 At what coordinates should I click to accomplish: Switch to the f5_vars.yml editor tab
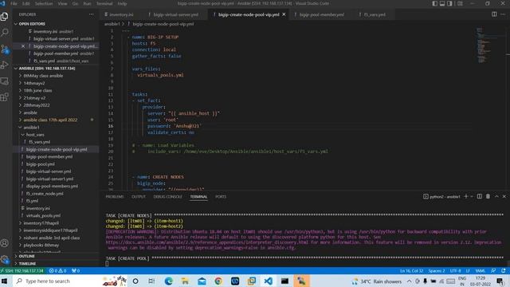(375, 14)
